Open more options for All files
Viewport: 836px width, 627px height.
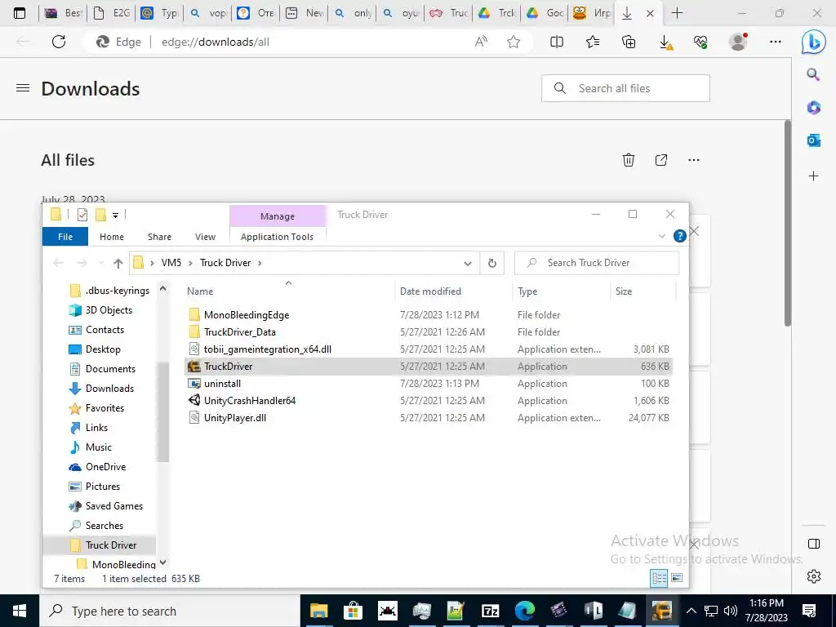point(694,160)
